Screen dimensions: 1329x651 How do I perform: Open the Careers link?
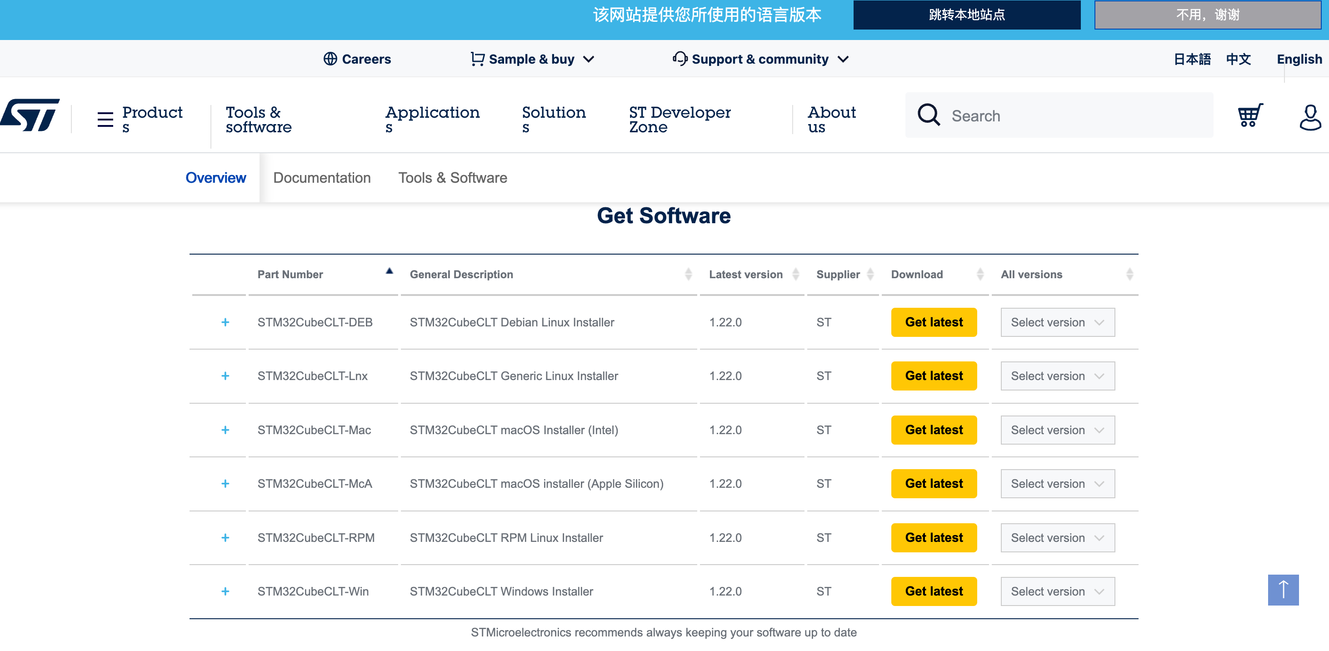pyautogui.click(x=366, y=59)
